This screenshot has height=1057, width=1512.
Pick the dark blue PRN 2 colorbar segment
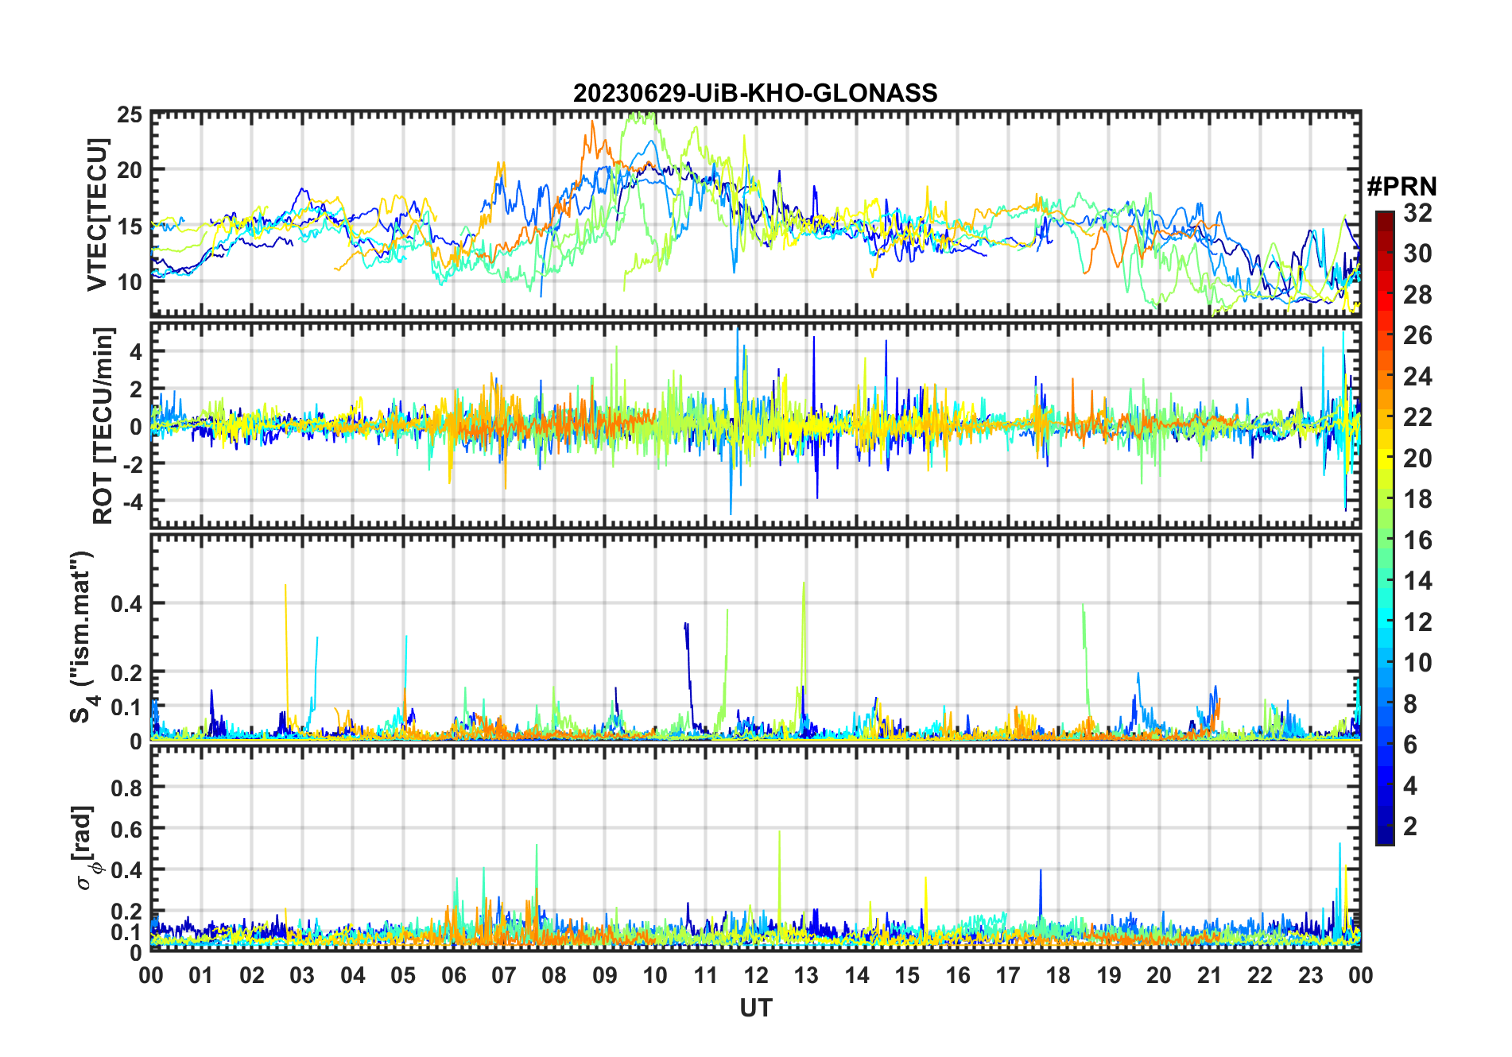(1384, 827)
